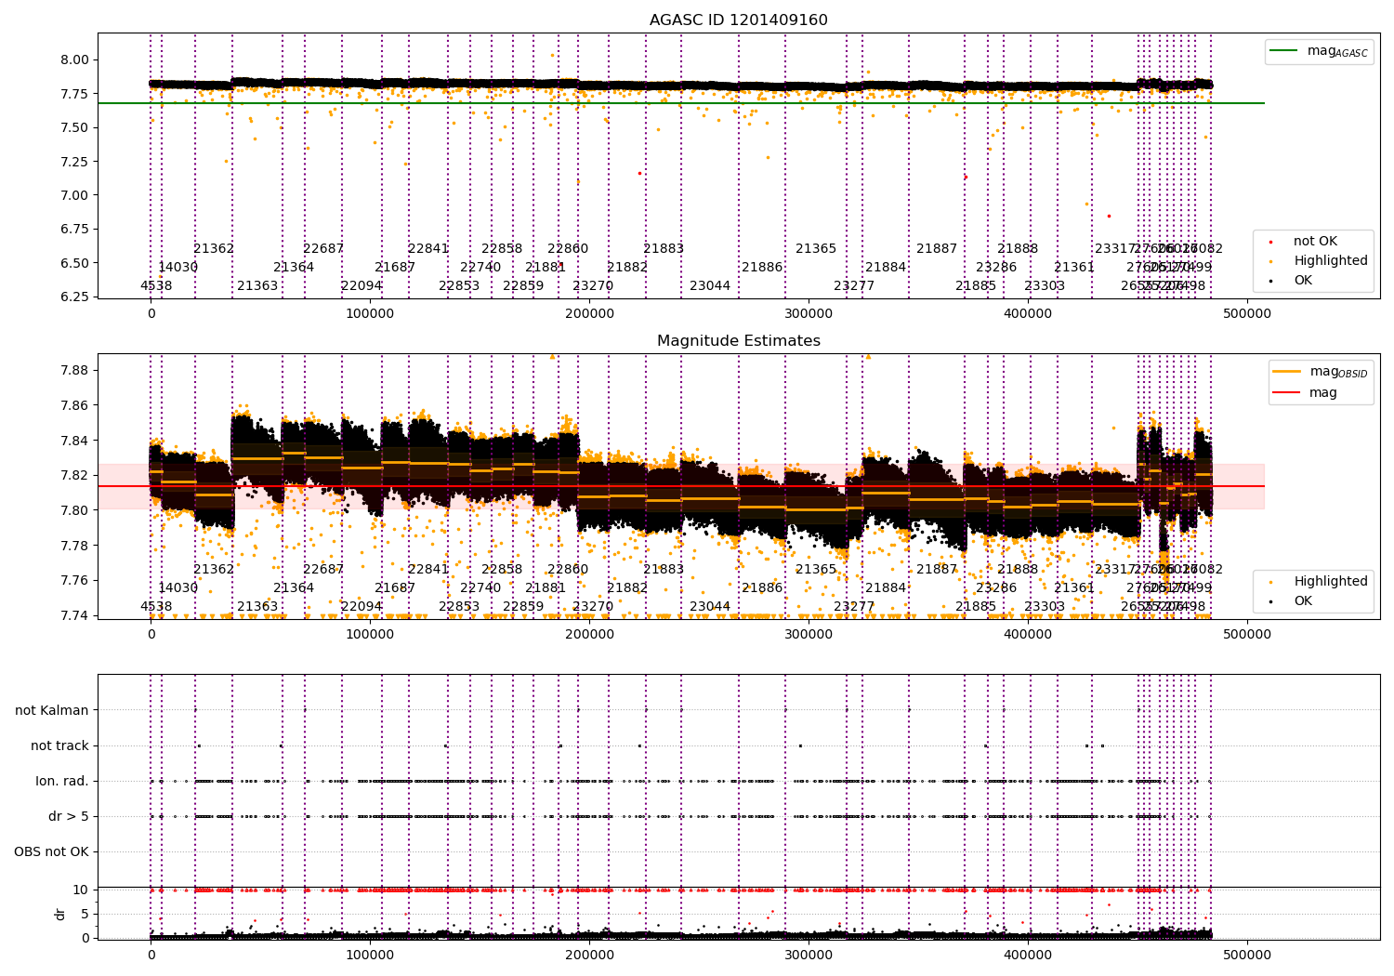Click the "not track" y-axis label

click(59, 745)
